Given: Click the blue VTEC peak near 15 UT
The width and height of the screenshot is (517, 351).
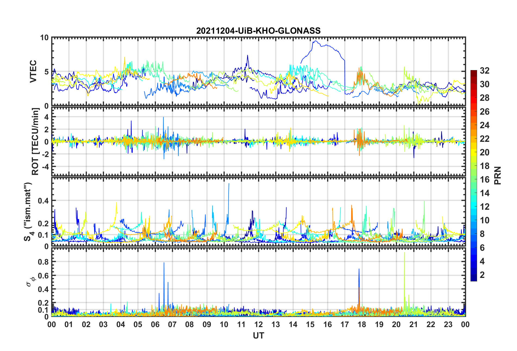Looking at the screenshot, I should coord(315,41).
